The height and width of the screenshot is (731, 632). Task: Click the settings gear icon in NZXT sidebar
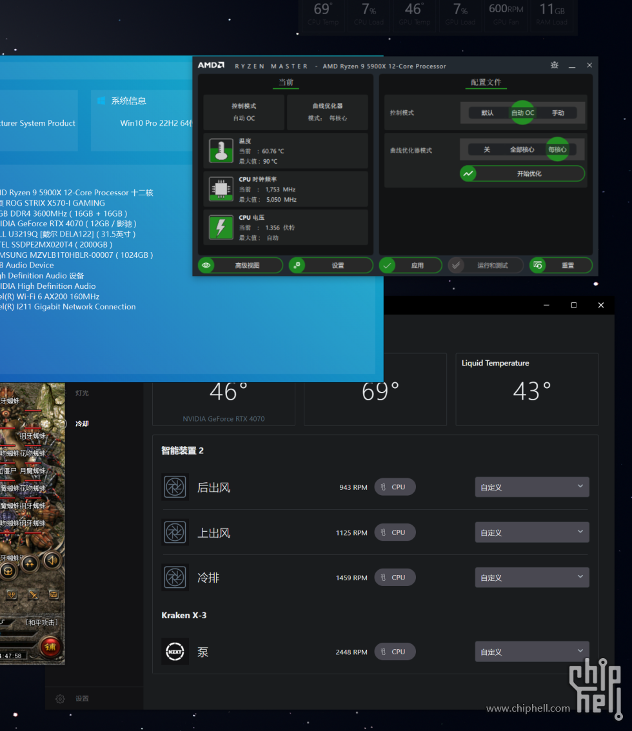(x=60, y=698)
